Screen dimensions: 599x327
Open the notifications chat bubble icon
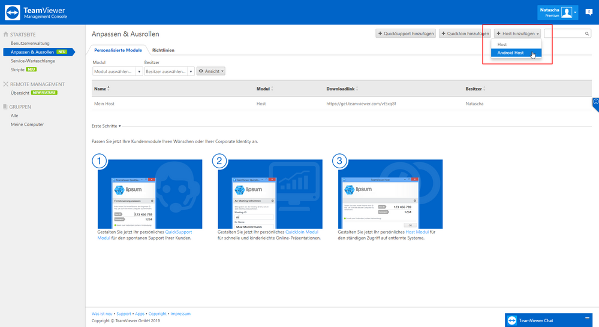[x=589, y=12]
